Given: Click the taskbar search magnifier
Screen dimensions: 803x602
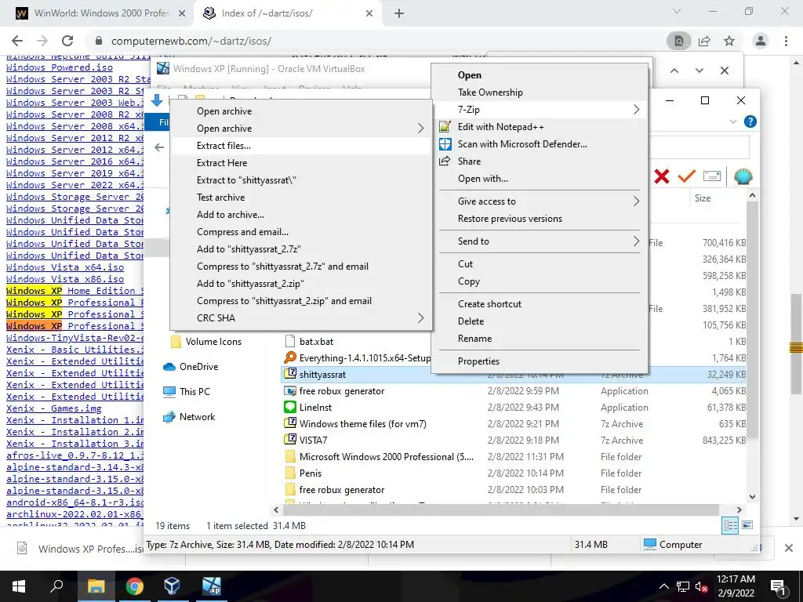Looking at the screenshot, I should point(56,586).
